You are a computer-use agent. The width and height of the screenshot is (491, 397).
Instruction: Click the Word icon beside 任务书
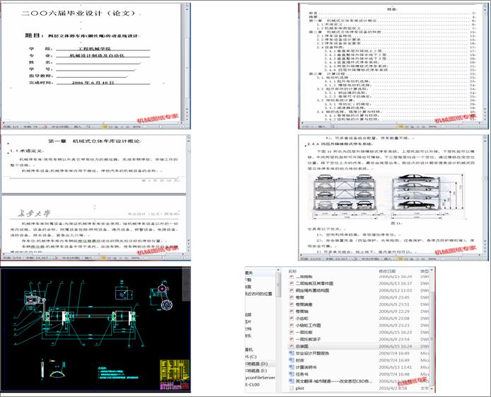(291, 374)
